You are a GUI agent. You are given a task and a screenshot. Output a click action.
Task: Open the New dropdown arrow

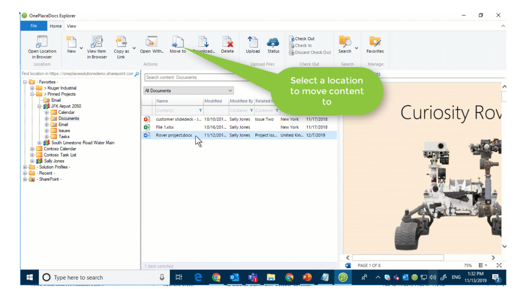tap(81, 48)
